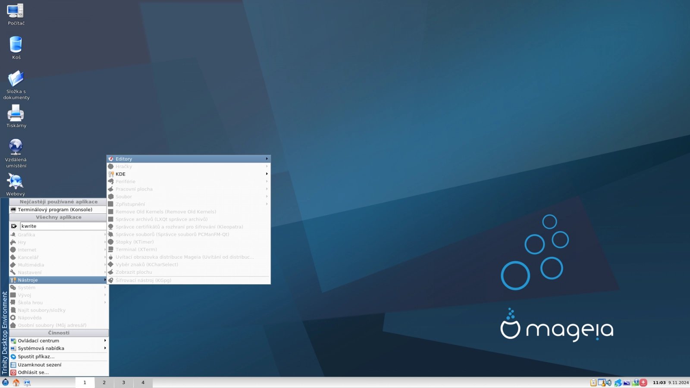The image size is (690, 388).
Task: Switch to virtual desktop 2
Action: click(104, 382)
